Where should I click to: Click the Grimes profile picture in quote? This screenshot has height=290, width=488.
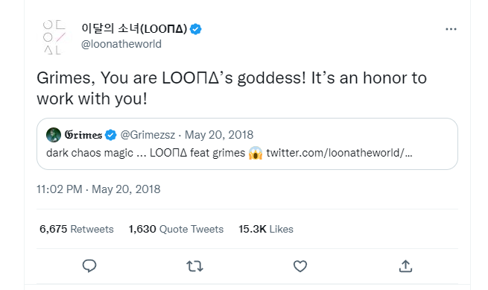pyautogui.click(x=54, y=135)
